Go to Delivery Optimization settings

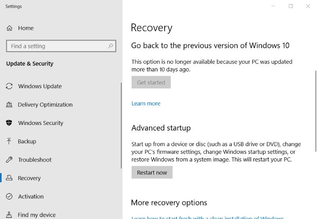[45, 105]
